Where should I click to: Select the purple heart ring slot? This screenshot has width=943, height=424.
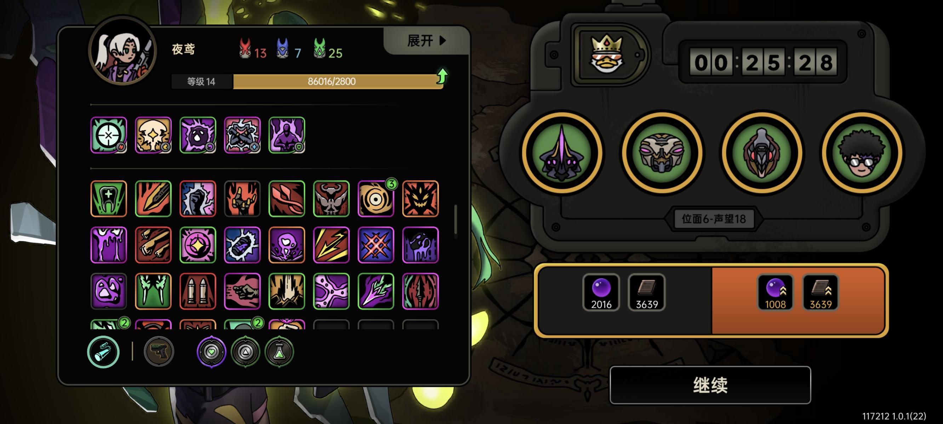211,352
